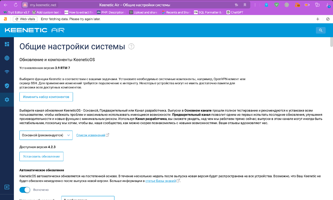Open 'Add custom text' WordPress bookmark

(46, 12)
